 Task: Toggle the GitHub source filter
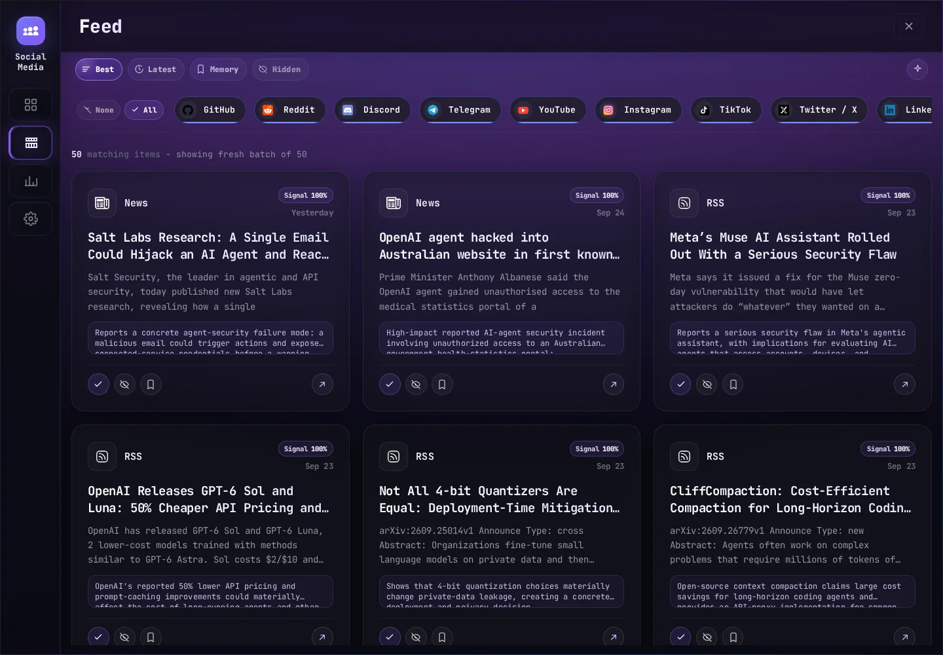210,110
